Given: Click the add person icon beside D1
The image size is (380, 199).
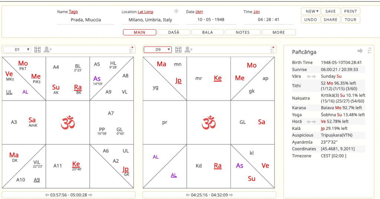Looking at the screenshot, I should [x=48, y=49].
